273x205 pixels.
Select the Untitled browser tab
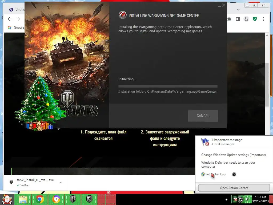point(17,9)
